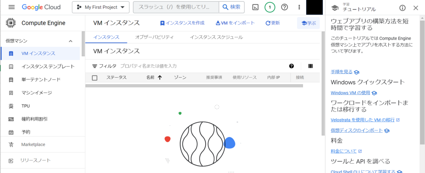The width and height of the screenshot is (425, 173).
Task: Open the 手順を見る link
Action: point(345,72)
